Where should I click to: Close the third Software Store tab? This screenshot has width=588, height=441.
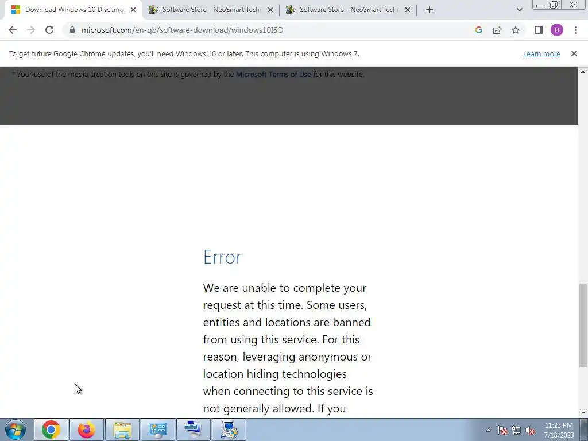(408, 10)
